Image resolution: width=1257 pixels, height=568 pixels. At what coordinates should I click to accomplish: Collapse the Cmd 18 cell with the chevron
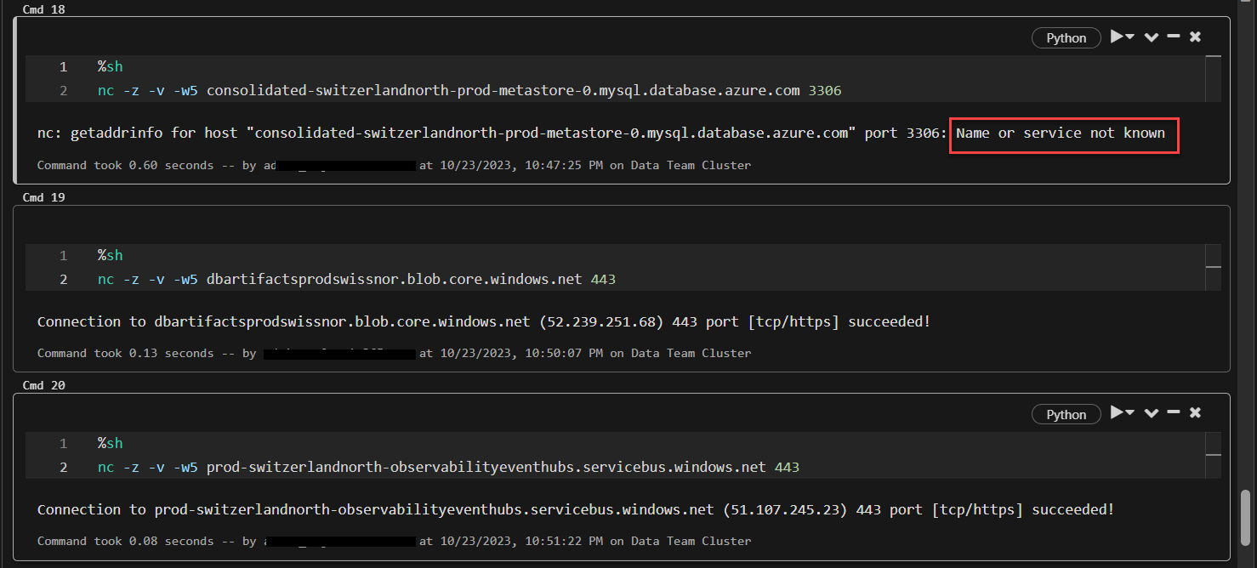(1152, 37)
